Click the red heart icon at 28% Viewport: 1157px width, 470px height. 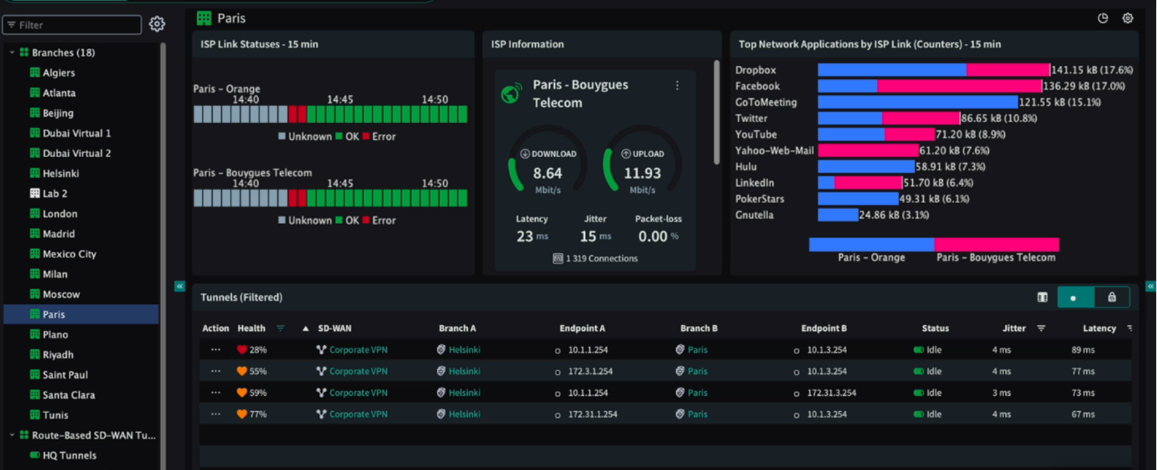[x=242, y=350]
